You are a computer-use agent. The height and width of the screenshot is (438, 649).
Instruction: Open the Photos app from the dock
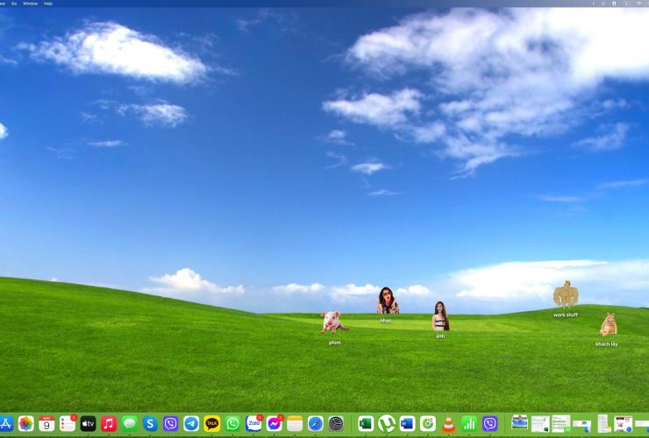[x=26, y=424]
